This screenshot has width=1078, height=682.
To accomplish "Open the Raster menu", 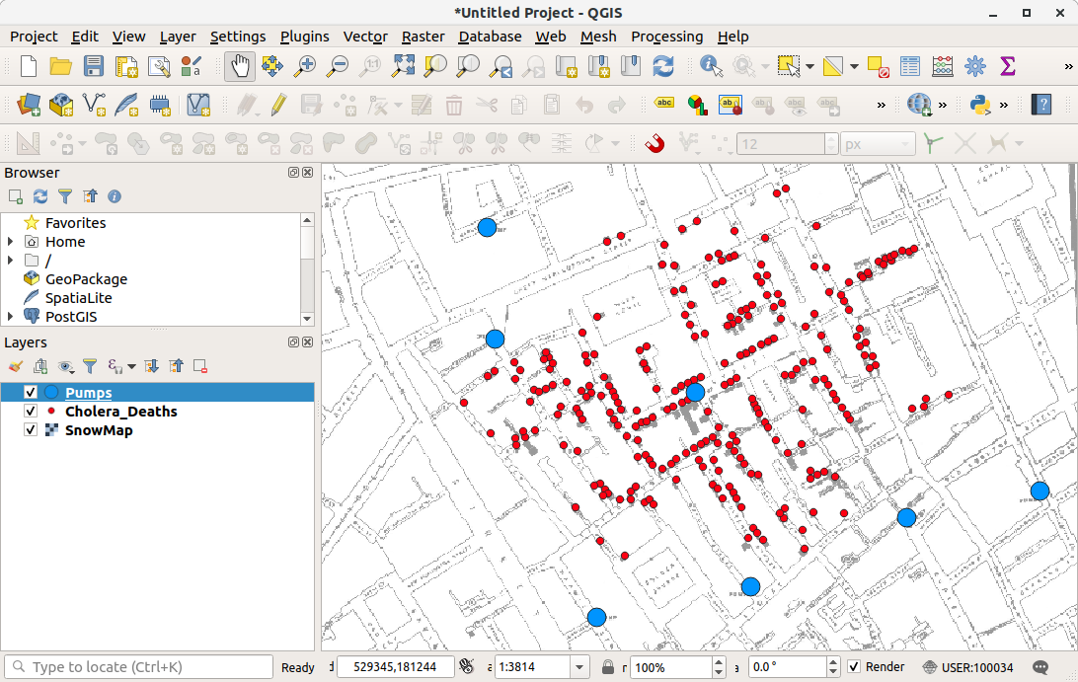I will click(423, 37).
